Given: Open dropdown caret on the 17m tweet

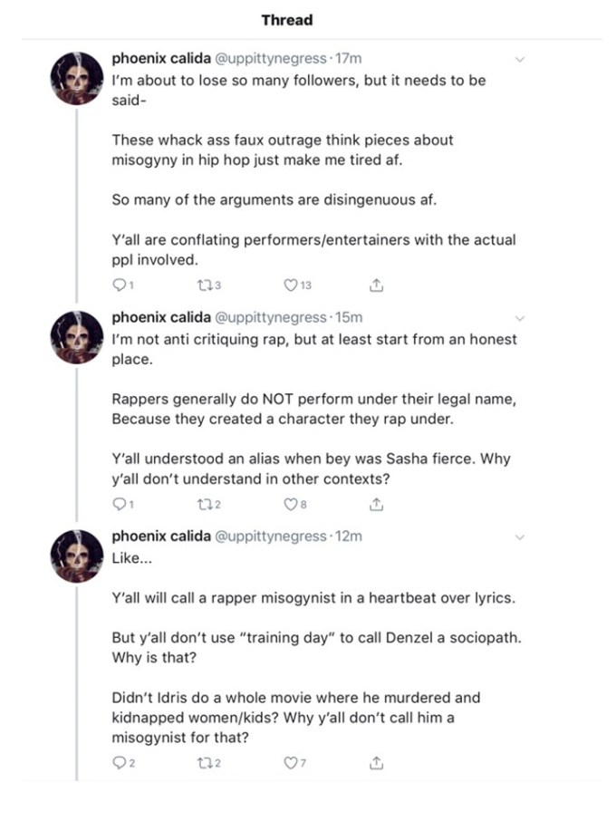Looking at the screenshot, I should [x=520, y=59].
